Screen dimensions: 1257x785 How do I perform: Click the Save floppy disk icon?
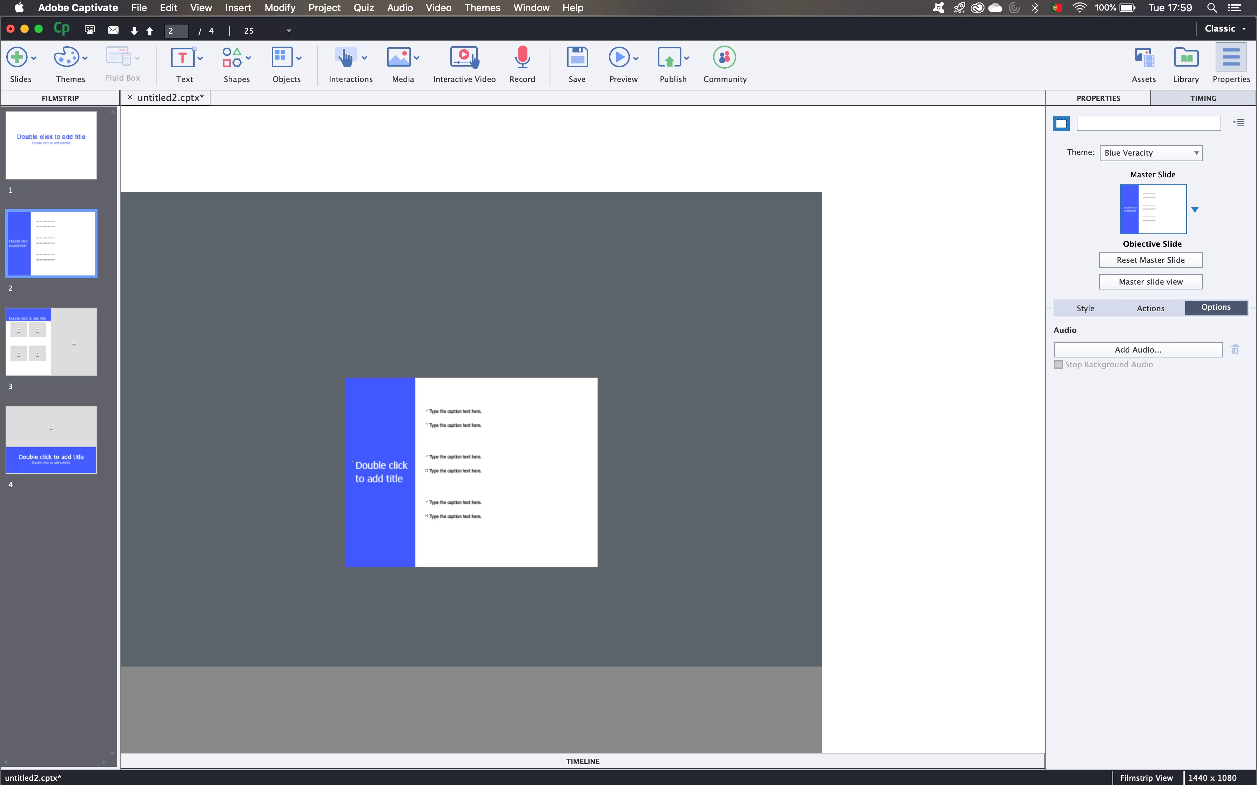coord(577,57)
